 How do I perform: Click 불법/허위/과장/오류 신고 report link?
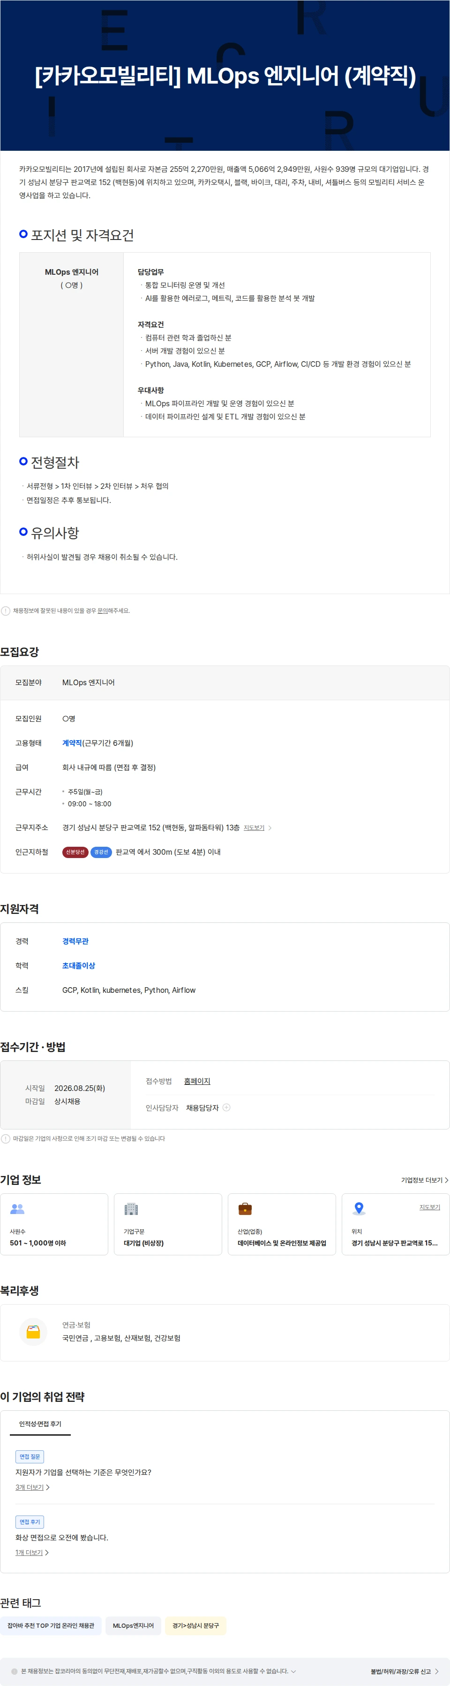point(404,1671)
